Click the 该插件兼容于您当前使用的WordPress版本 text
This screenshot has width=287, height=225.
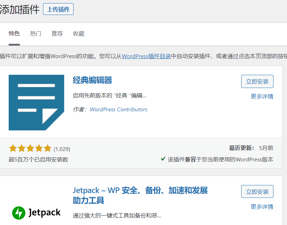(x=220, y=159)
